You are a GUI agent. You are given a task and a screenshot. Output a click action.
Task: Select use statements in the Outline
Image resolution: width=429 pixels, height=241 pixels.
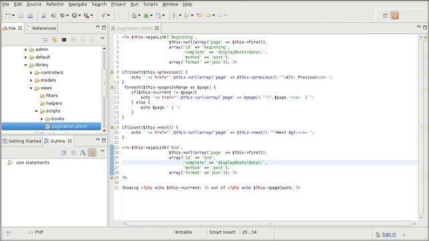pyautogui.click(x=33, y=163)
